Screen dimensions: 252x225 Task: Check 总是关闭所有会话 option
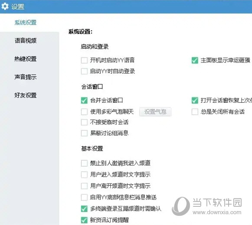pos(195,112)
